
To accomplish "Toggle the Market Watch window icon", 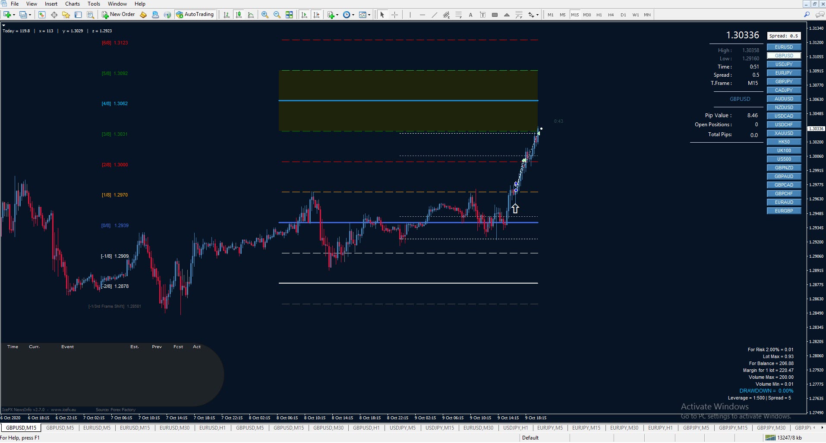I will 41,15.
